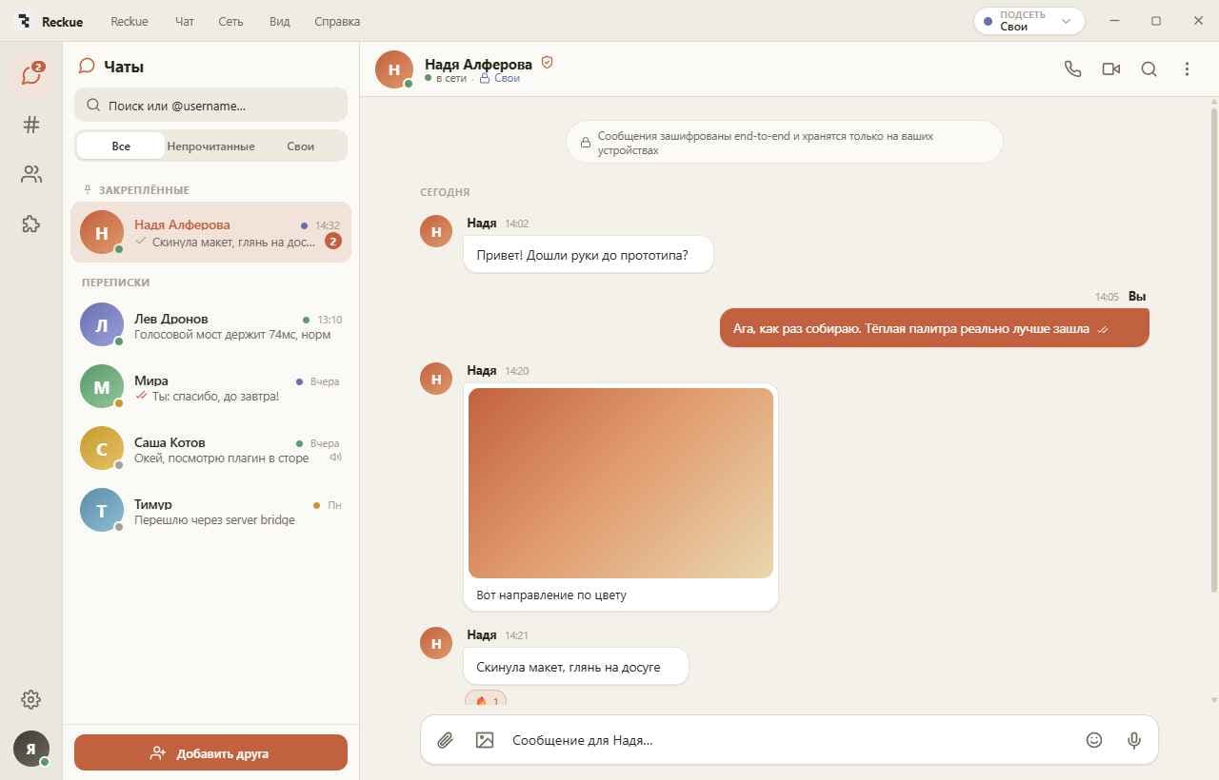Click Саша Котов's avatar С
The image size is (1219, 780).
coord(102,449)
